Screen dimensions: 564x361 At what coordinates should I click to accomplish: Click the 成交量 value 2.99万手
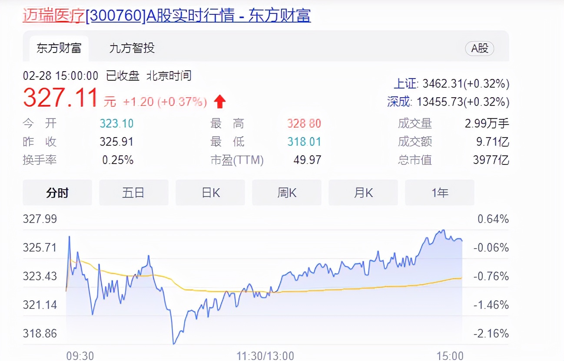tap(487, 124)
